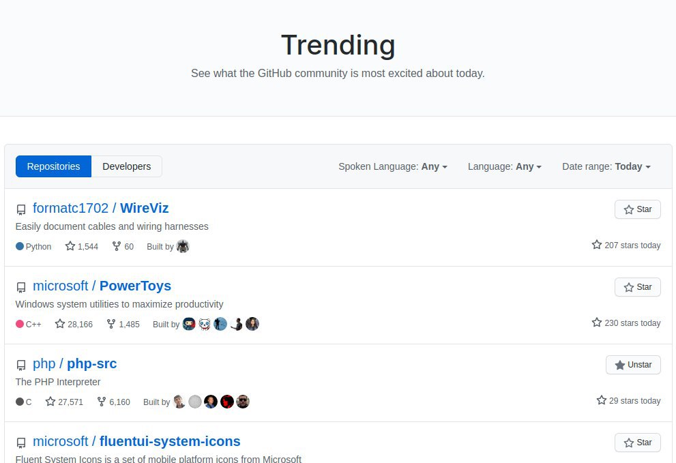676x463 pixels.
Task: Click the WireViz contributor avatar
Action: click(x=183, y=246)
